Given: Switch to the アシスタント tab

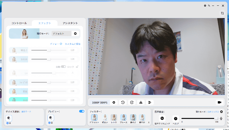Looking at the screenshot, I should (x=70, y=23).
